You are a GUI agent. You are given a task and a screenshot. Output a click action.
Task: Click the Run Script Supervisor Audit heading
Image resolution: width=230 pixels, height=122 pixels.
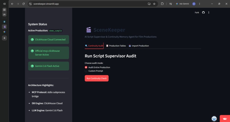point(110,56)
